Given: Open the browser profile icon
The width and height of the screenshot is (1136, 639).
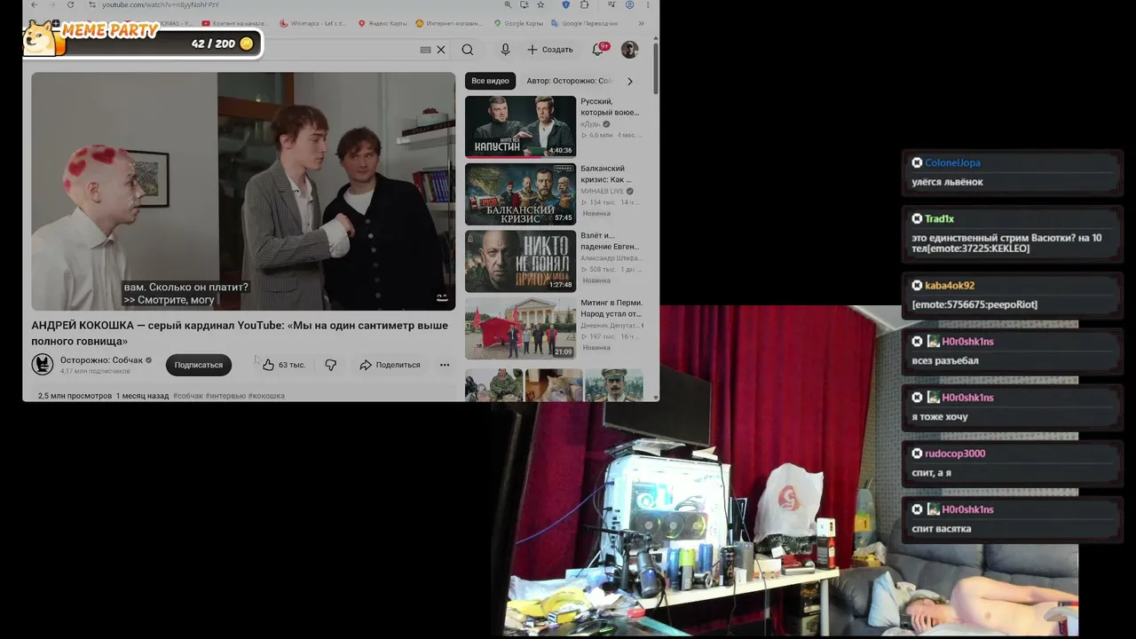Looking at the screenshot, I should point(629,4).
